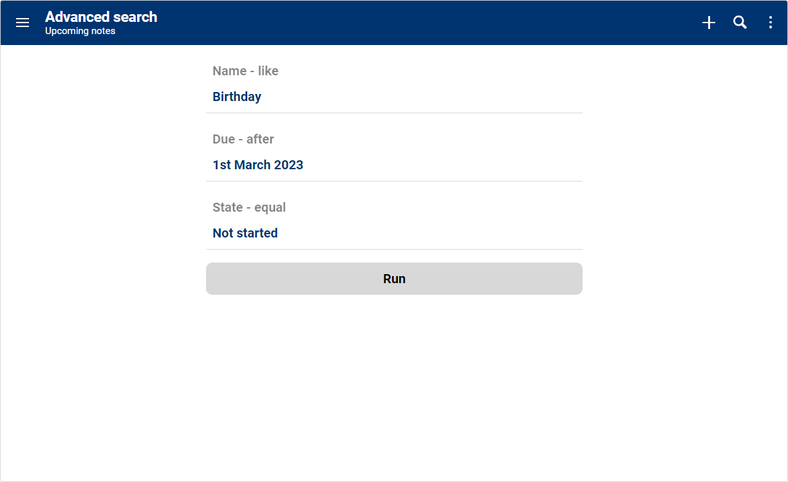Click the plus icon to add new
Viewport: 788px width, 482px height.
[x=709, y=23]
